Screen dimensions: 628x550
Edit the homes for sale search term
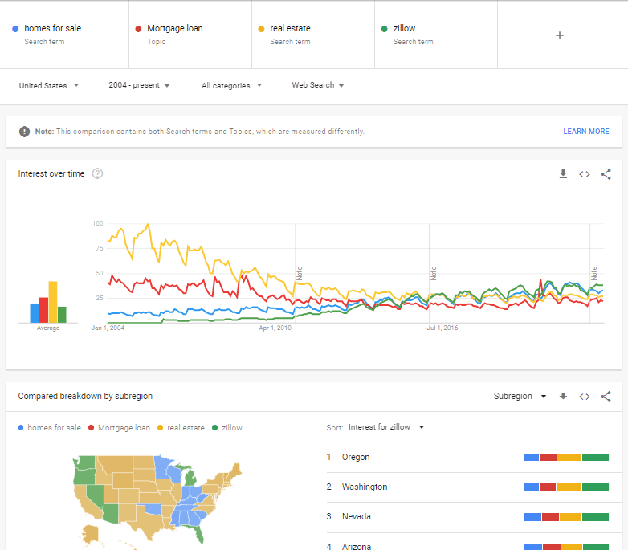point(67,35)
